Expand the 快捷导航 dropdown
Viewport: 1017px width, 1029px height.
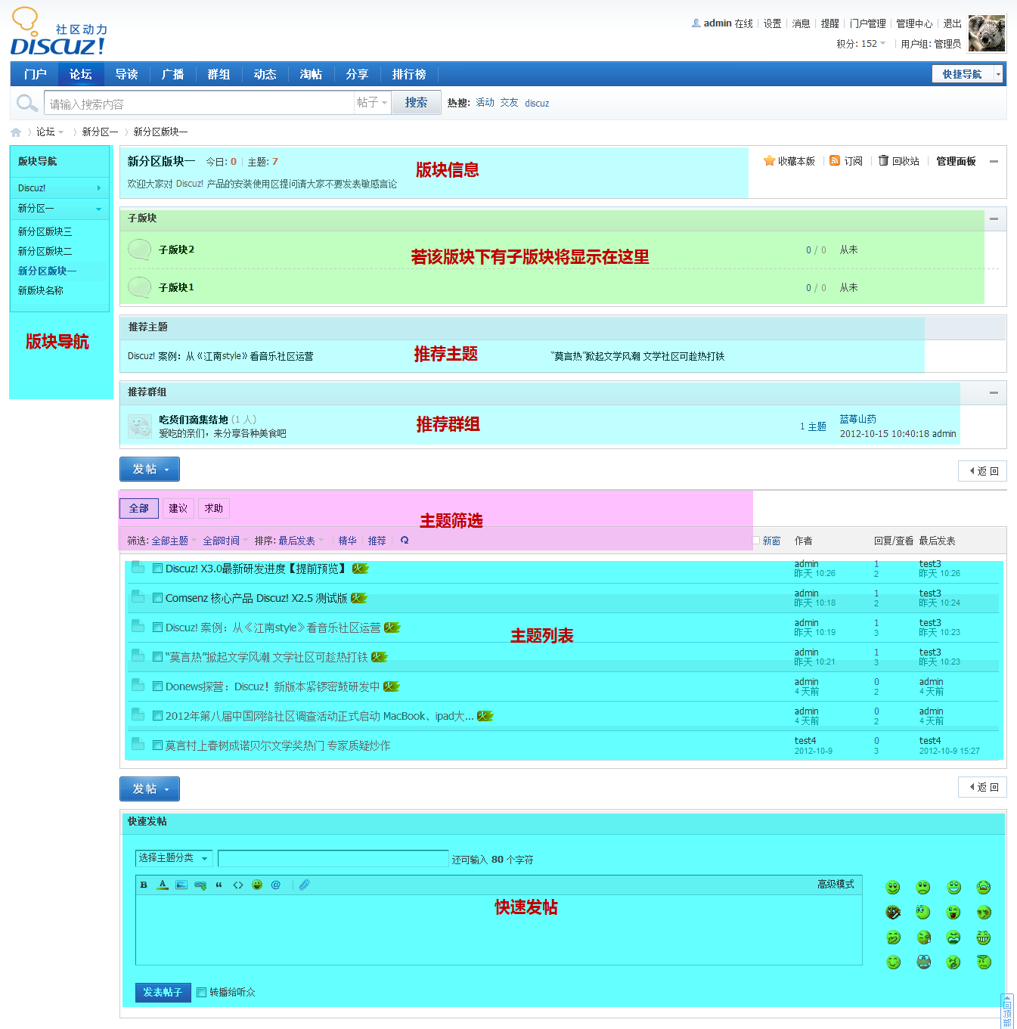(998, 74)
